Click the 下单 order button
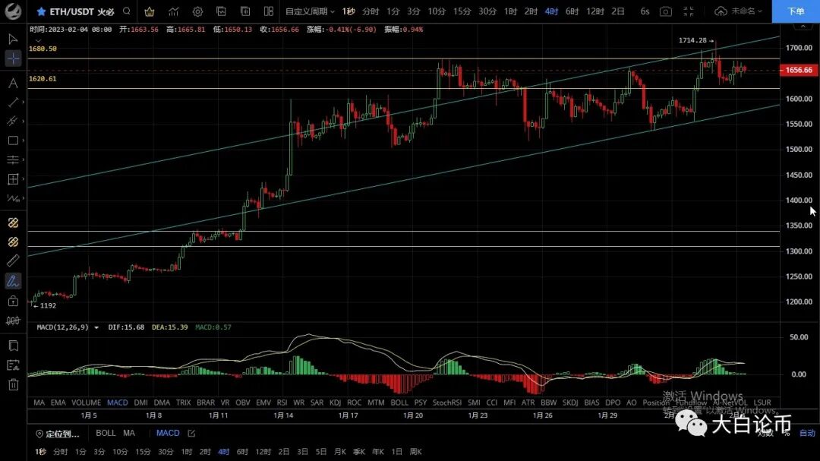820x461 pixels. coord(796,11)
